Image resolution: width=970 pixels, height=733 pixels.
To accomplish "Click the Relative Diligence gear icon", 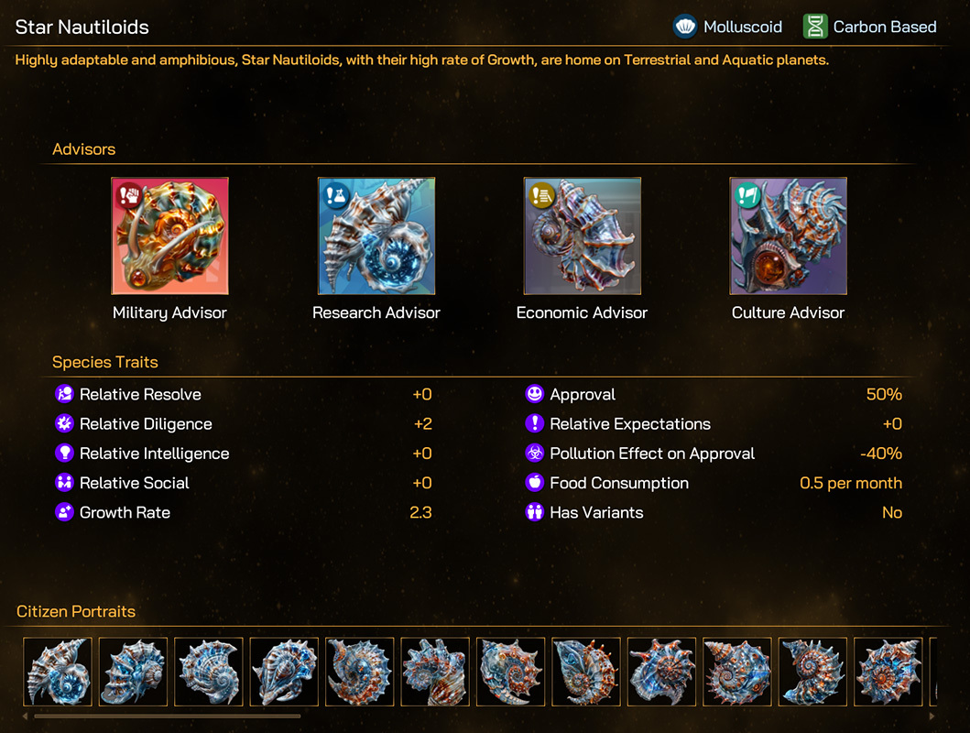I will 64,423.
